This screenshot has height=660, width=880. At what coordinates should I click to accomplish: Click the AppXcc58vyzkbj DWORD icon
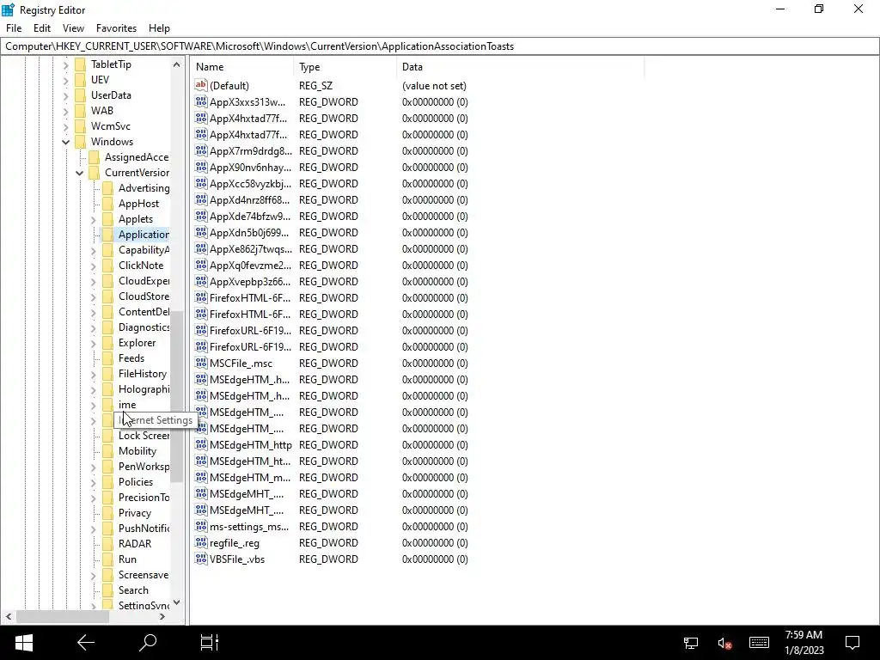pos(201,183)
